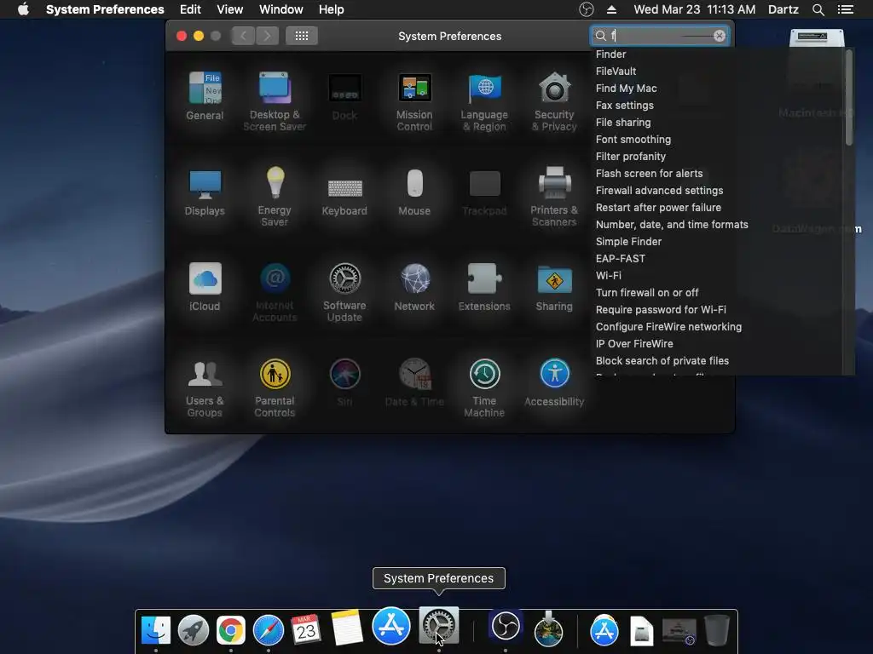Open Energy Saver preferences

[x=275, y=197]
